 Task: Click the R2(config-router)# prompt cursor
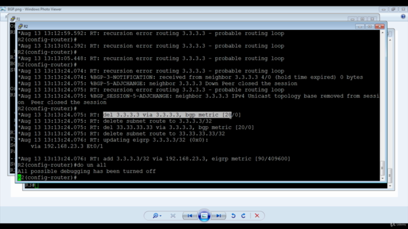(19, 177)
